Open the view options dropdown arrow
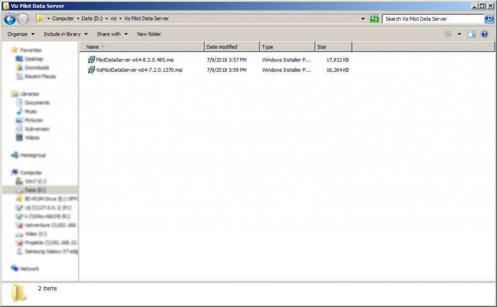The height and width of the screenshot is (307, 497). (459, 34)
